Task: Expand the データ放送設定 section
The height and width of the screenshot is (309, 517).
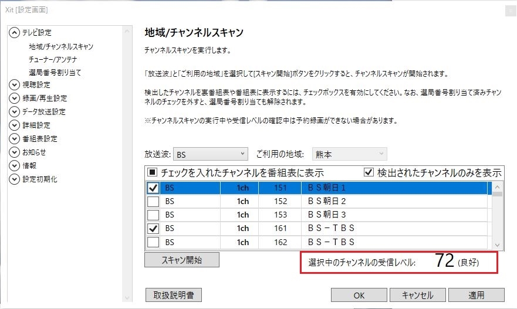Action: click(x=14, y=111)
